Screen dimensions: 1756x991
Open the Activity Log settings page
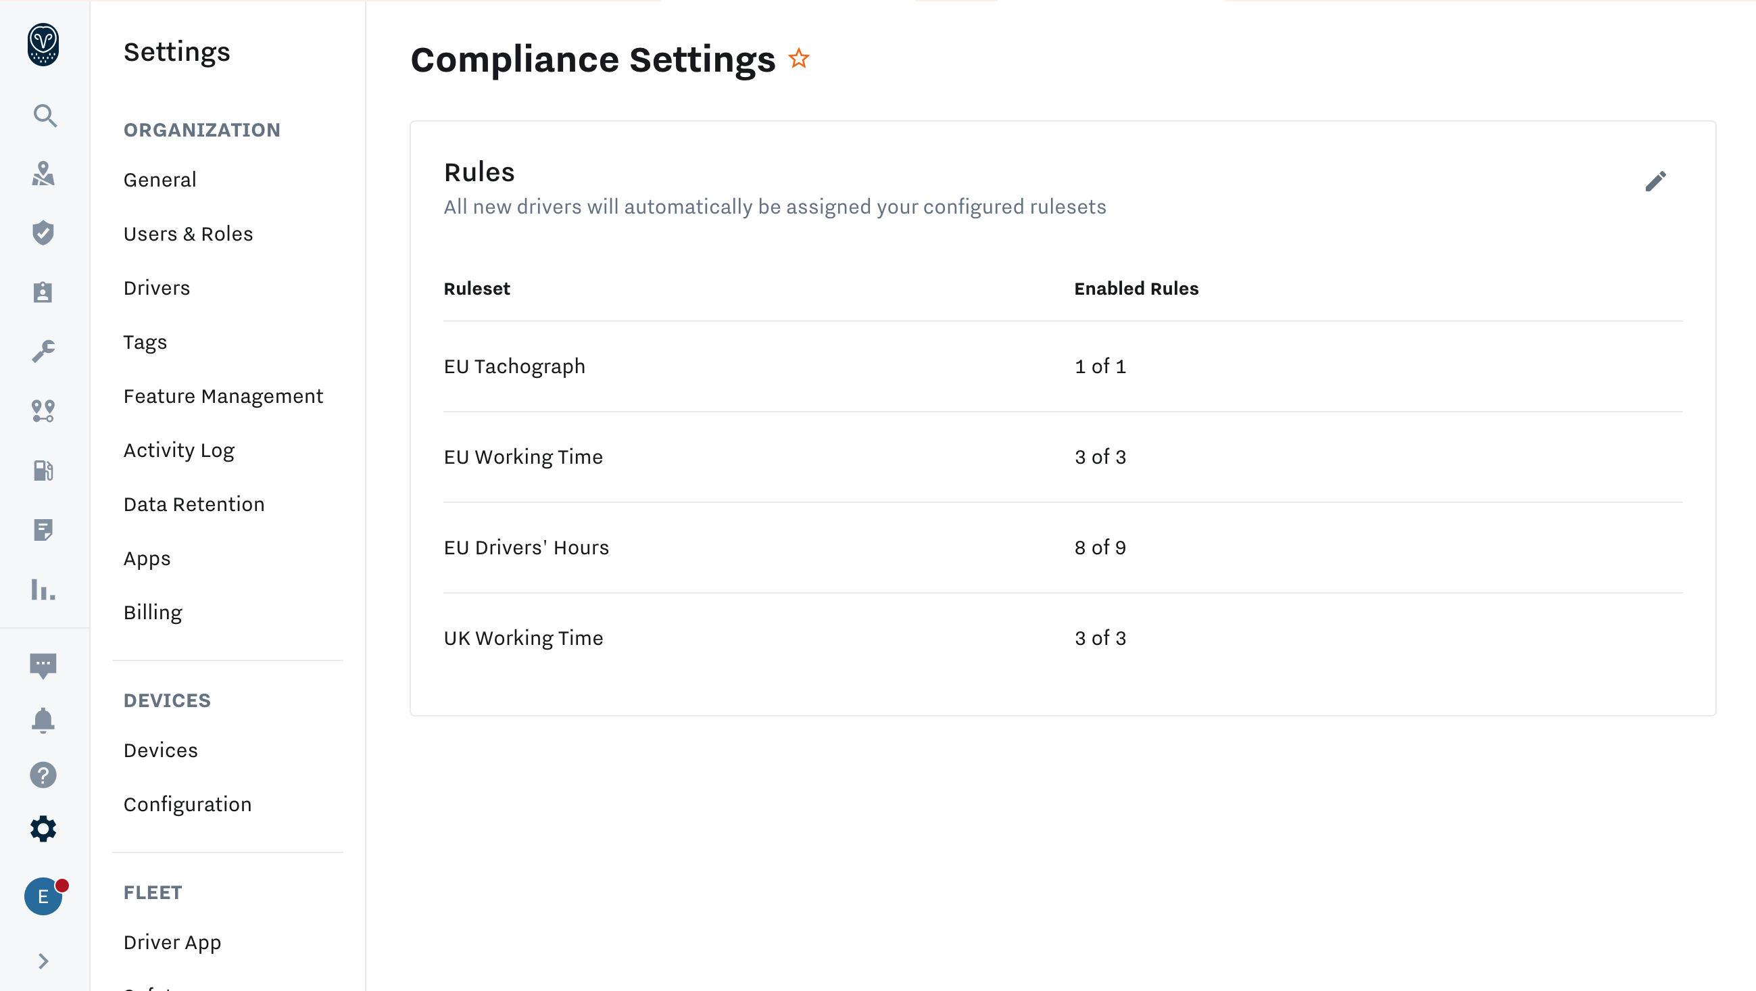tap(178, 450)
